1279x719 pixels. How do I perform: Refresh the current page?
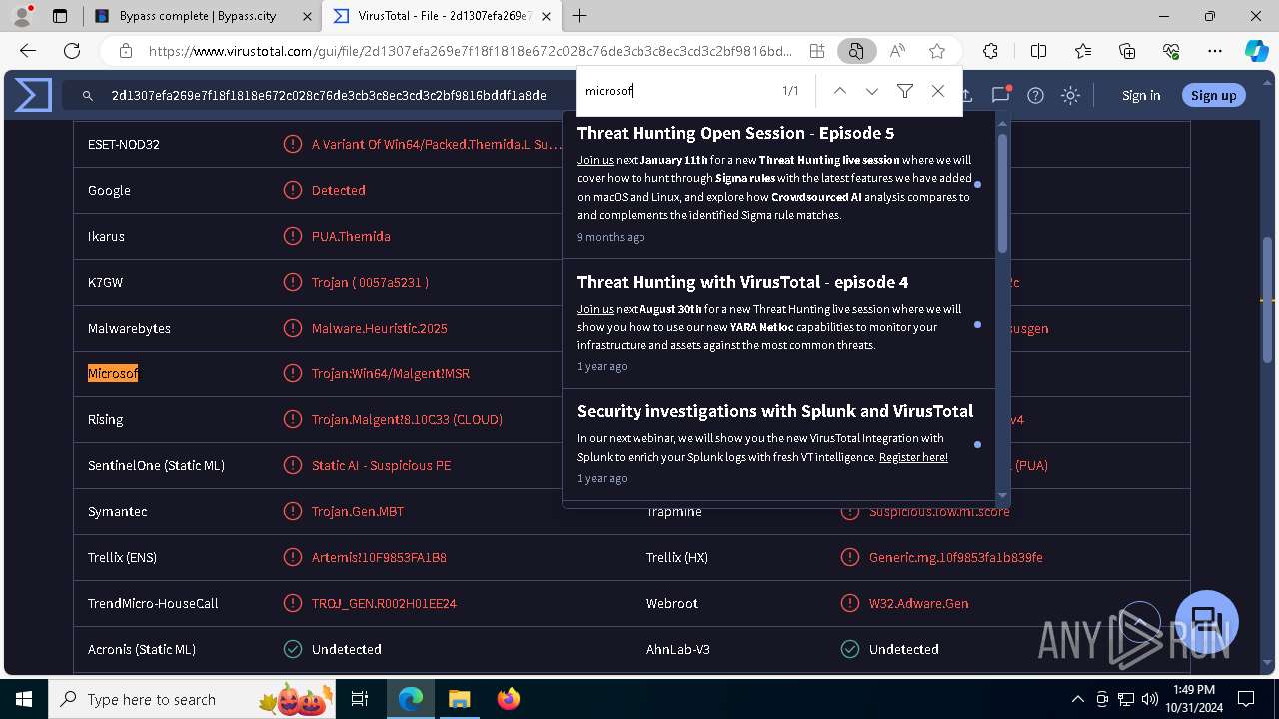[x=72, y=51]
